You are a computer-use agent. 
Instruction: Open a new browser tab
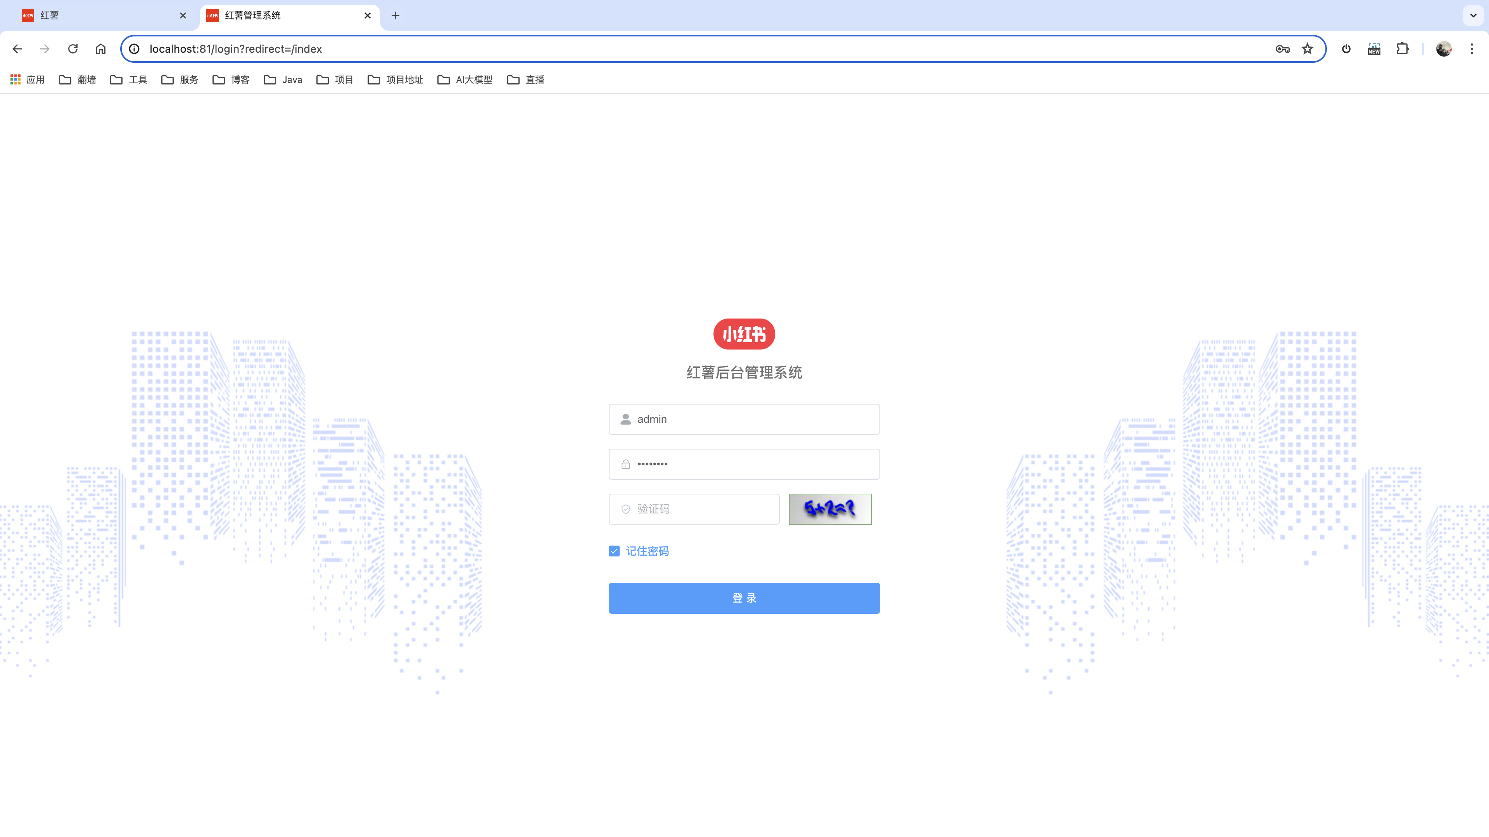click(x=396, y=15)
